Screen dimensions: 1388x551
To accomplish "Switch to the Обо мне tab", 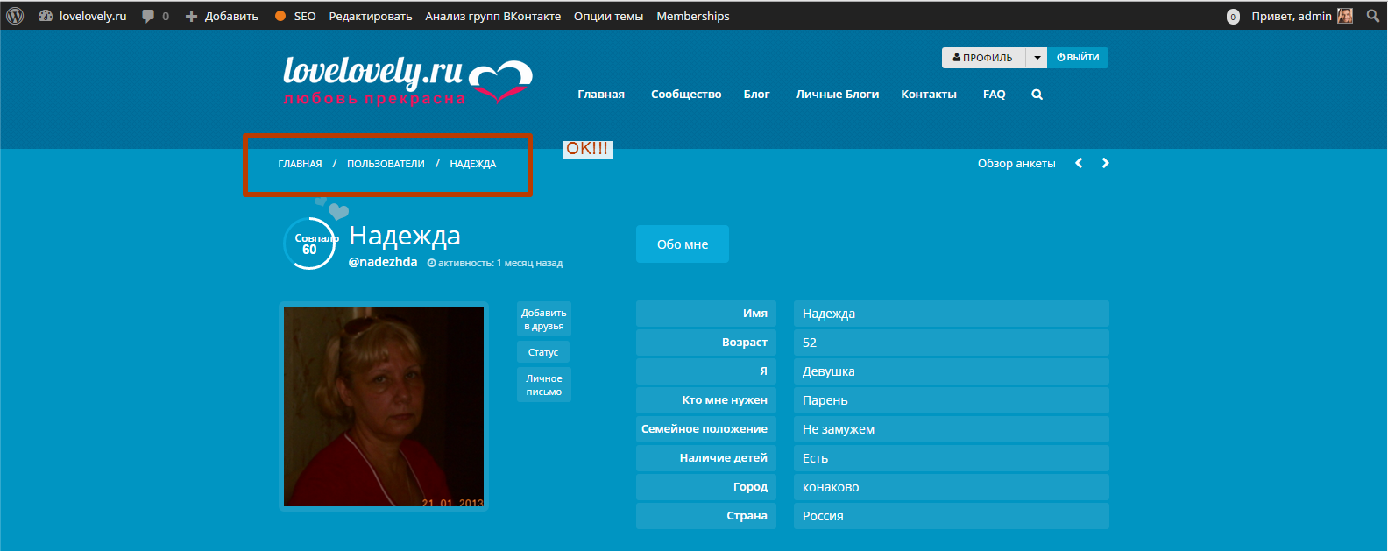I will [682, 244].
